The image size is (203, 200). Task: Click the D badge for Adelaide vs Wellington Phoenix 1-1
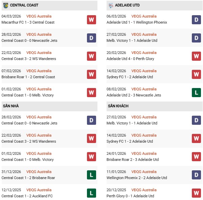click(x=196, y=20)
